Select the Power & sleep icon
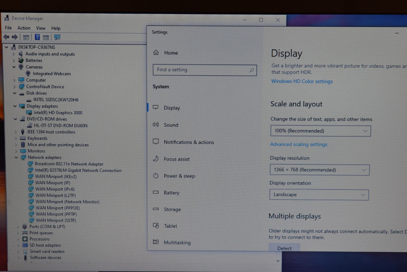Viewport: 407px width, 272px height. click(156, 176)
